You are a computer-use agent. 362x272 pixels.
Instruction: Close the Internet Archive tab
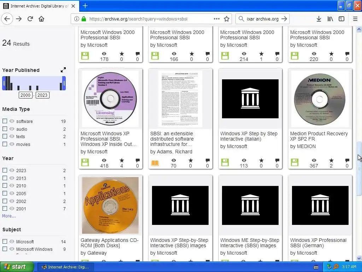73,6
